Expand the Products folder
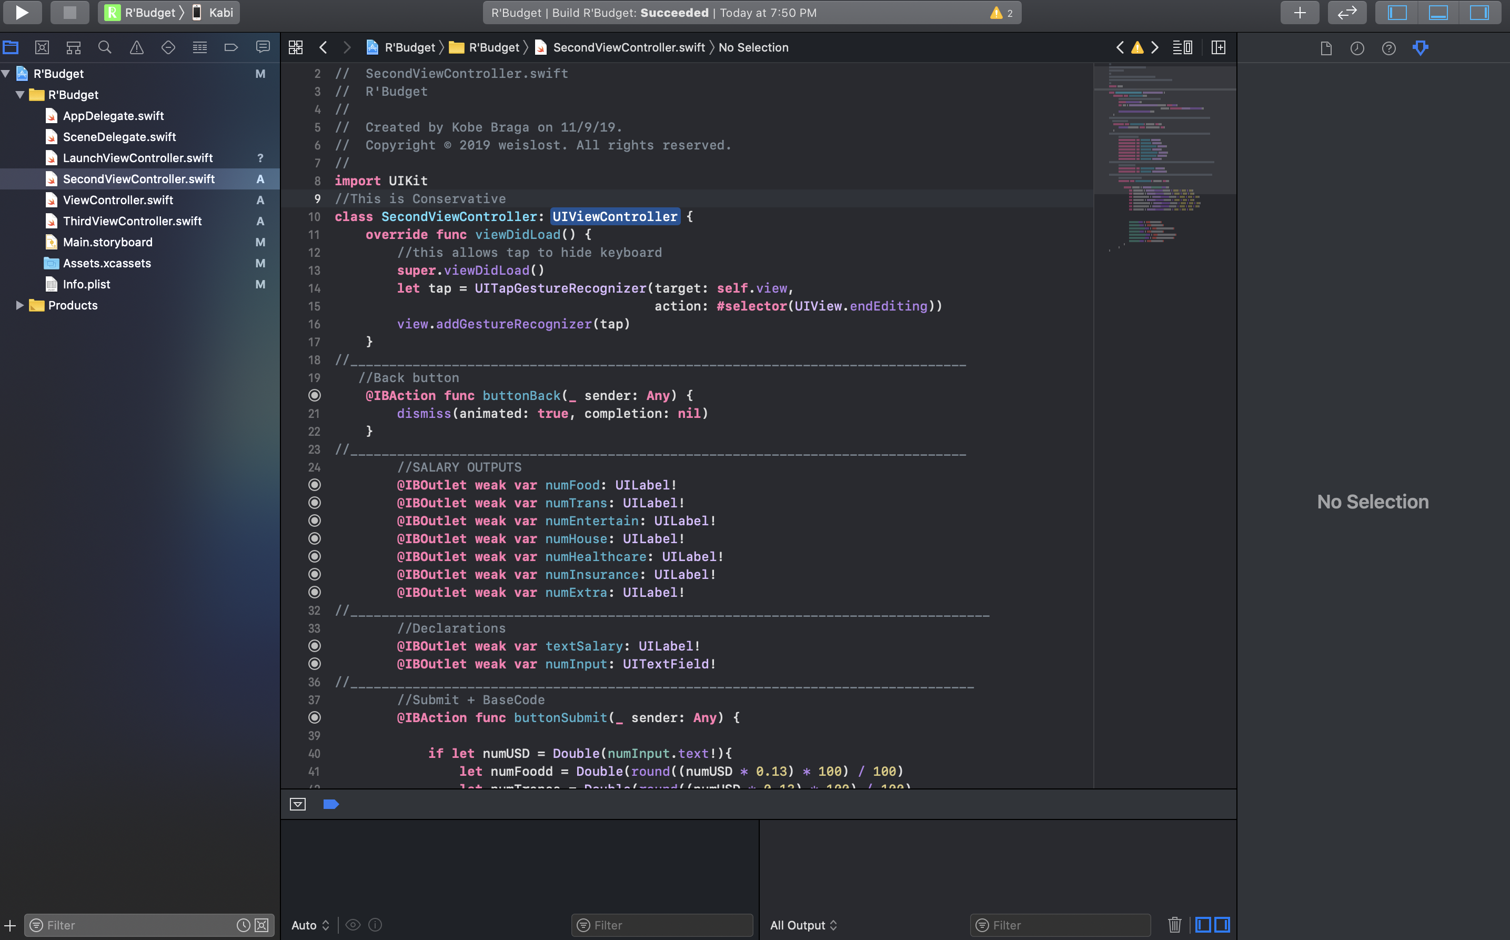1510x940 pixels. tap(20, 305)
